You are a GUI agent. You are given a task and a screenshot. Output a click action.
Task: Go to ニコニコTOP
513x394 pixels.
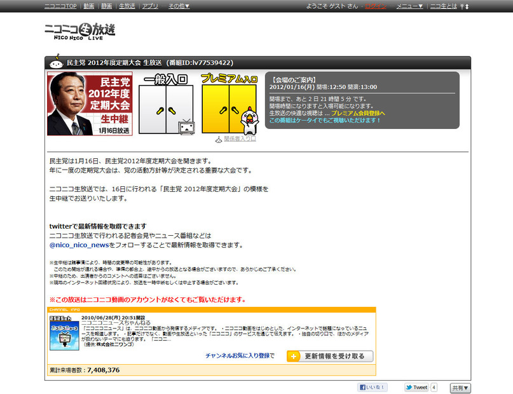(x=60, y=6)
